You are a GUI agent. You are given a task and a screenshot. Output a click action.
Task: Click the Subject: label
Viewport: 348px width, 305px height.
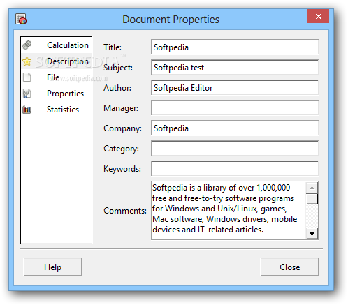[118, 68]
